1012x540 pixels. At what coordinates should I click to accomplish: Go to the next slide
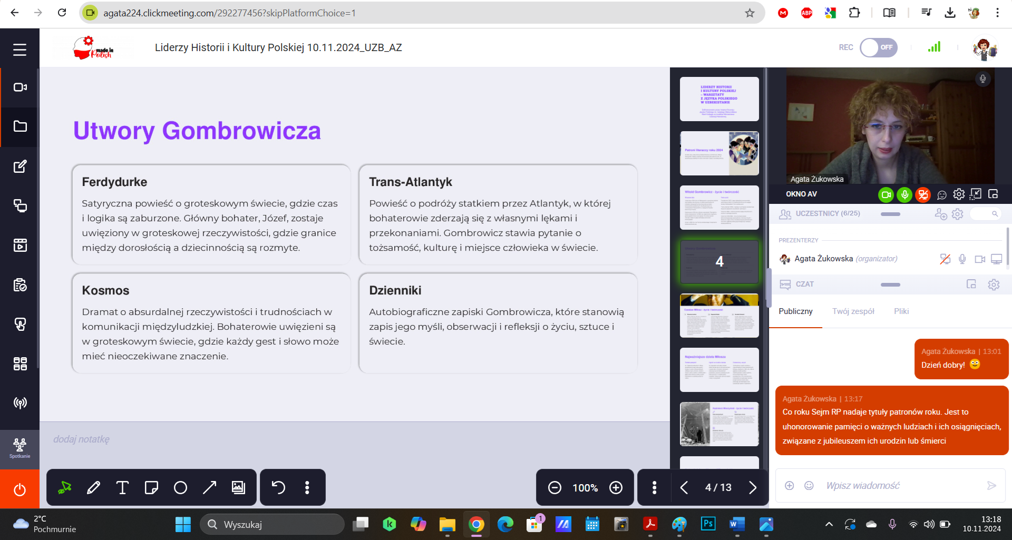coord(752,487)
